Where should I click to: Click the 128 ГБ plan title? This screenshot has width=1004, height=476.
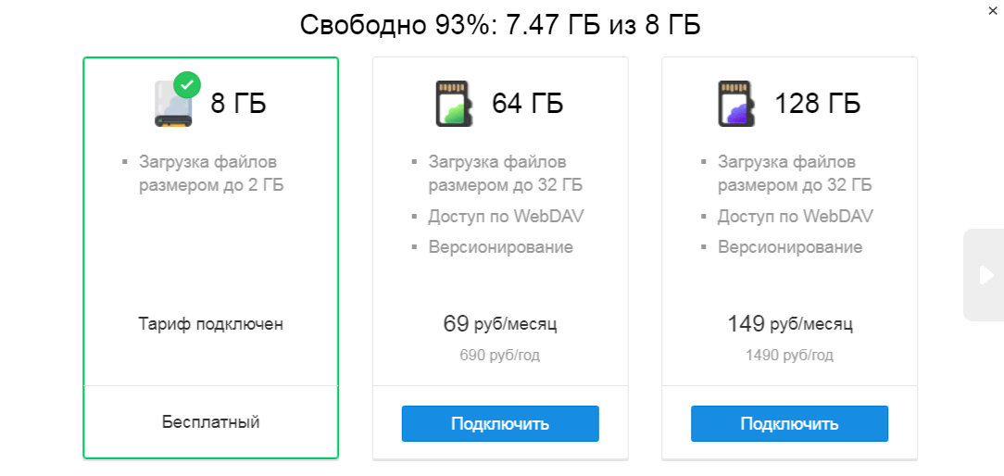tap(817, 103)
